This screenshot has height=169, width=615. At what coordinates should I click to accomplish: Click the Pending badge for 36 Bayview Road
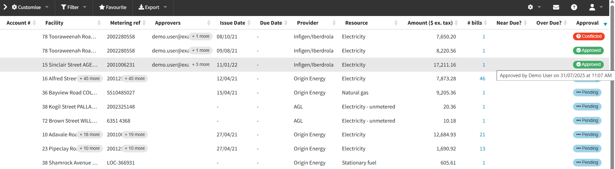point(587,93)
